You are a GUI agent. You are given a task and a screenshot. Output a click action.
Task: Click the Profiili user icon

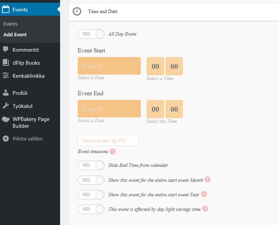click(6, 93)
